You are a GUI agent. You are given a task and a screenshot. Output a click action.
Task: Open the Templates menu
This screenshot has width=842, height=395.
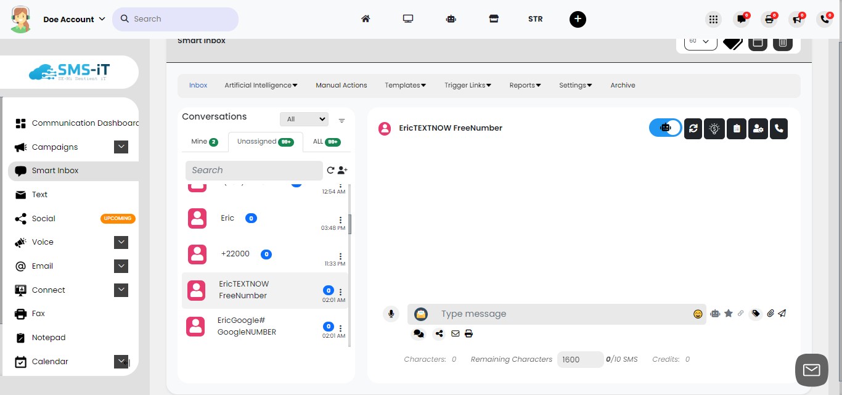click(x=405, y=85)
